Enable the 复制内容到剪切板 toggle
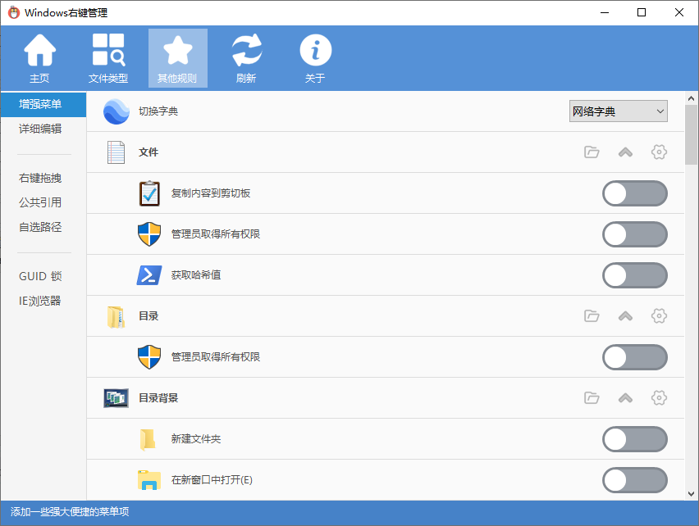The image size is (699, 526). tap(634, 193)
